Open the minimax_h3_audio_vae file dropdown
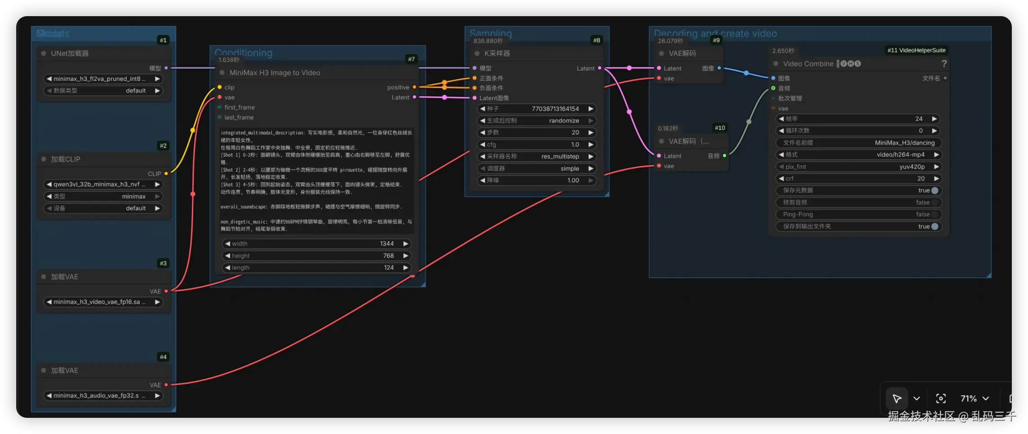The height and width of the screenshot is (434, 1028). pos(103,396)
